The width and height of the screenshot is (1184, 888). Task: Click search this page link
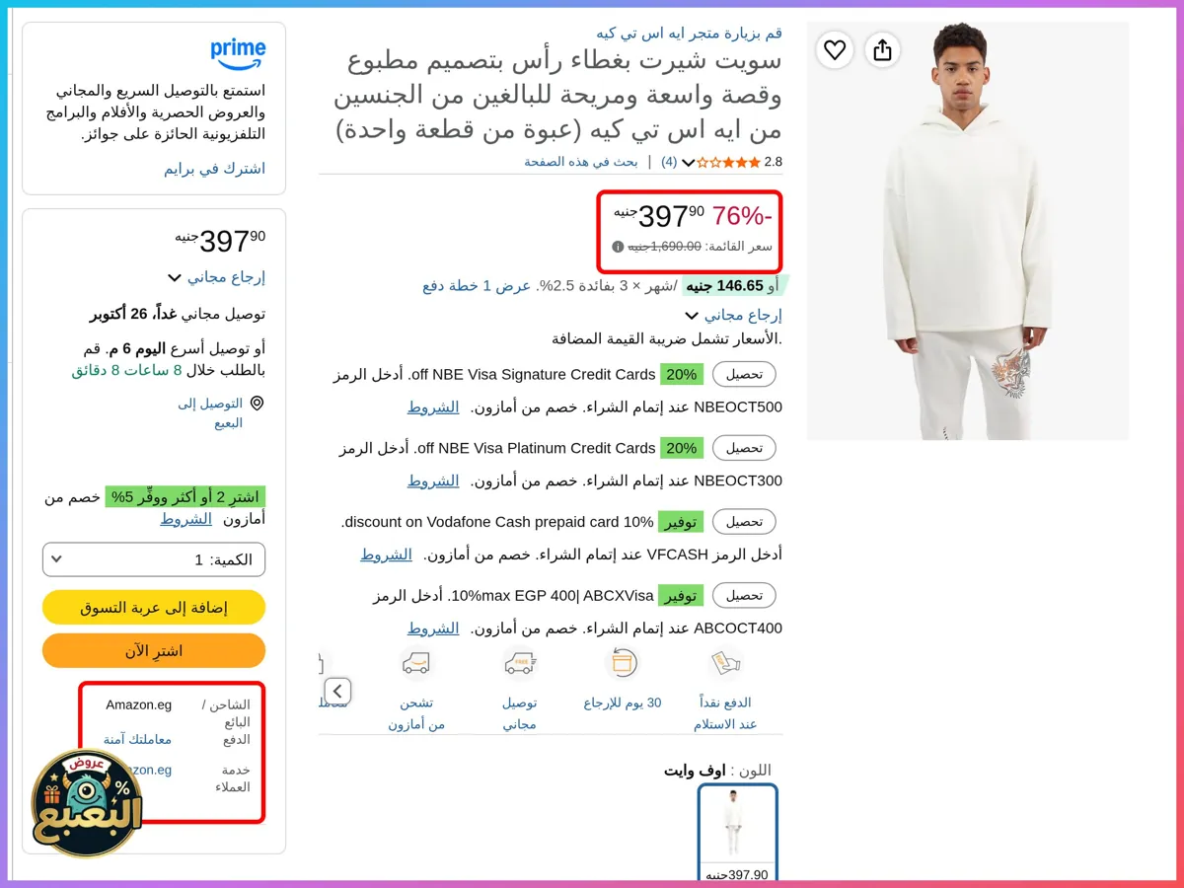pyautogui.click(x=581, y=162)
